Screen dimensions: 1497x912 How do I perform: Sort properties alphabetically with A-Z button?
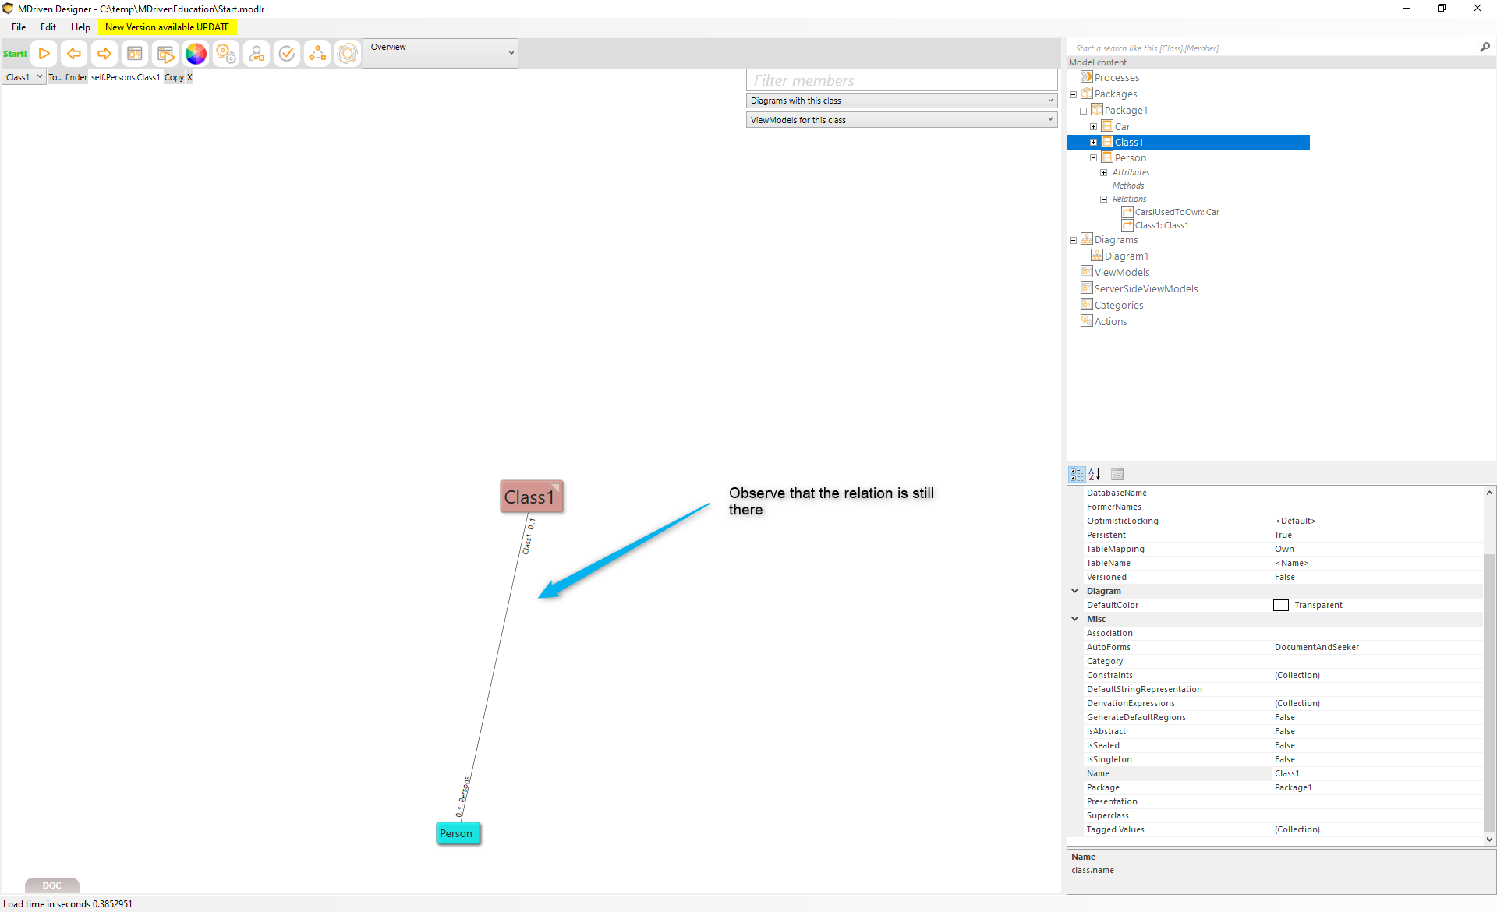1095,474
